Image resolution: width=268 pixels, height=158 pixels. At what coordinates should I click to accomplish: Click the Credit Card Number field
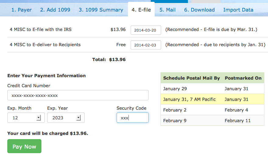[x=78, y=95]
